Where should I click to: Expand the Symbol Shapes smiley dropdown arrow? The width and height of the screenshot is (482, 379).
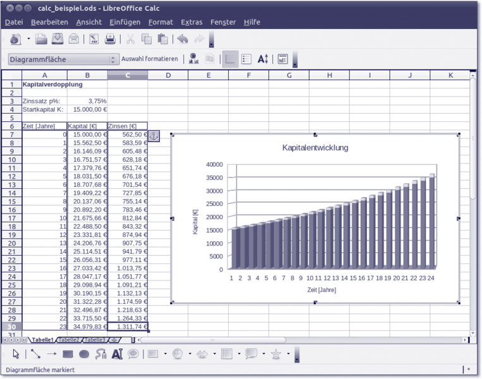point(190,354)
